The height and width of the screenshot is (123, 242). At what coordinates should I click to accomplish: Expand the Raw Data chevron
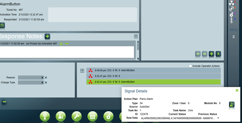click(218, 118)
